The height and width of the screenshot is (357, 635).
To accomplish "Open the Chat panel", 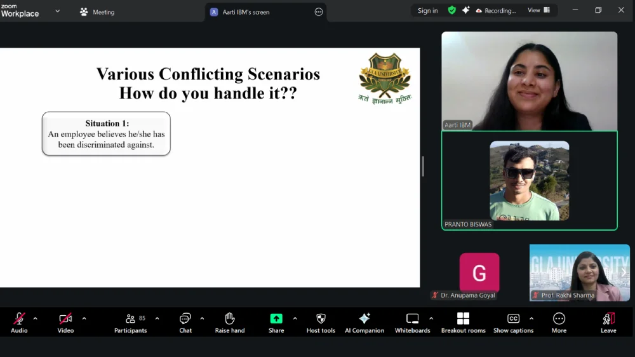I will (x=185, y=322).
